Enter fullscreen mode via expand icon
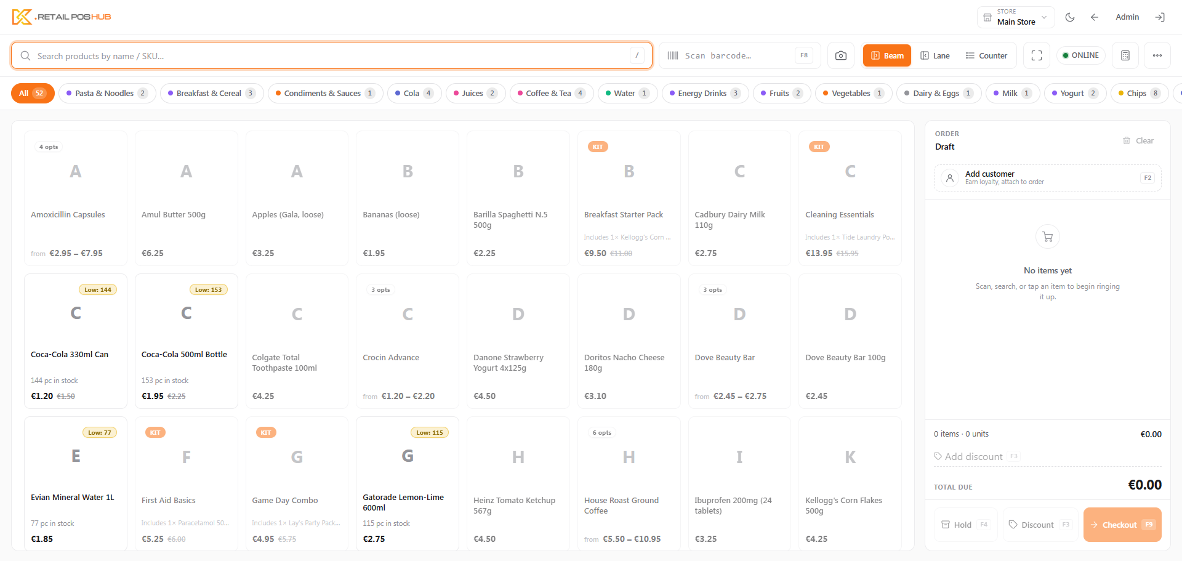This screenshot has width=1182, height=561. click(x=1037, y=55)
